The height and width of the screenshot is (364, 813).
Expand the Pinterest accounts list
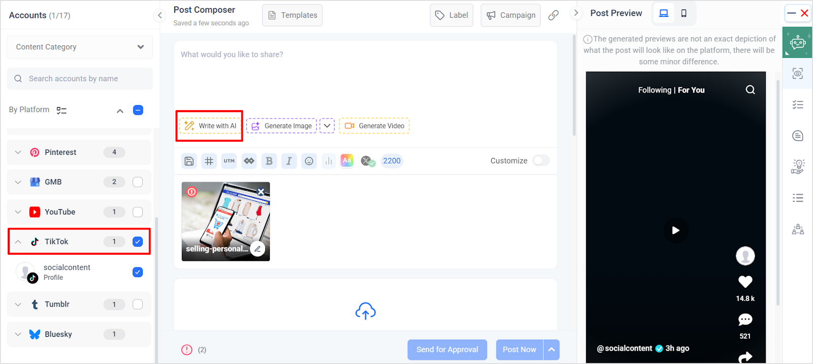pyautogui.click(x=18, y=152)
